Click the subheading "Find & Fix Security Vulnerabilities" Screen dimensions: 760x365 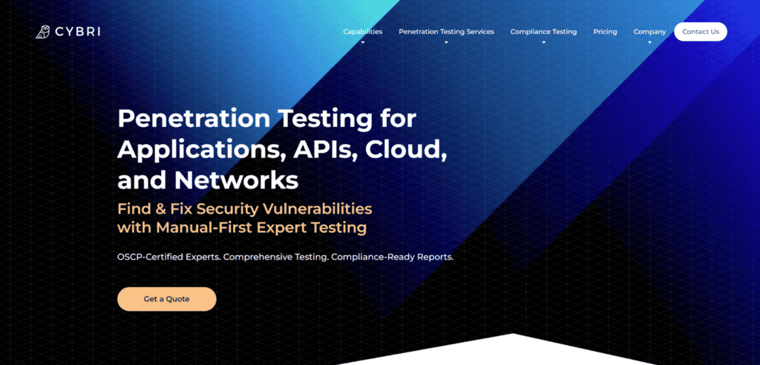tap(245, 209)
